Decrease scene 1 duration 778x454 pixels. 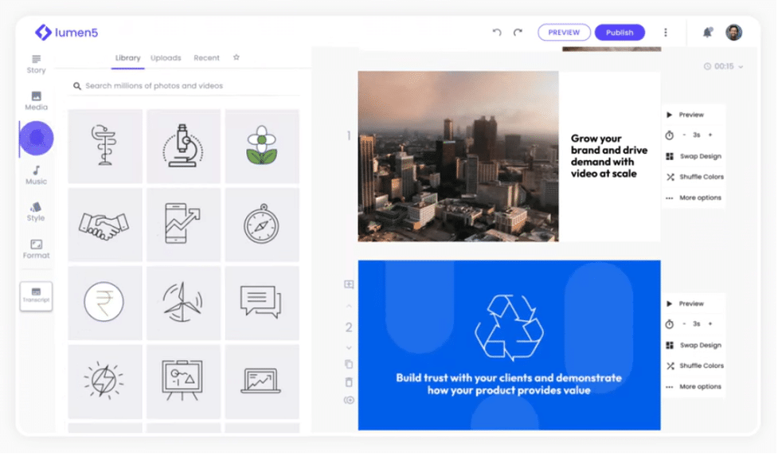pos(684,135)
